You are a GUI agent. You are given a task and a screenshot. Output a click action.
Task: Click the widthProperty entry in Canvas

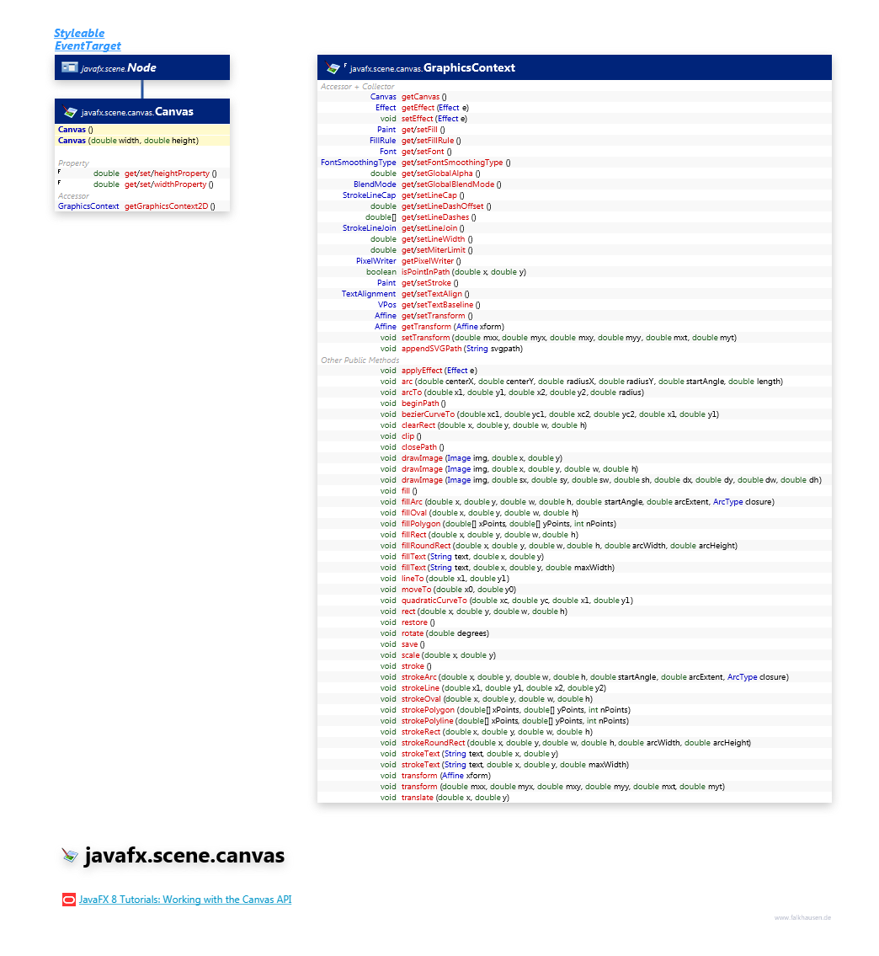pos(165,184)
